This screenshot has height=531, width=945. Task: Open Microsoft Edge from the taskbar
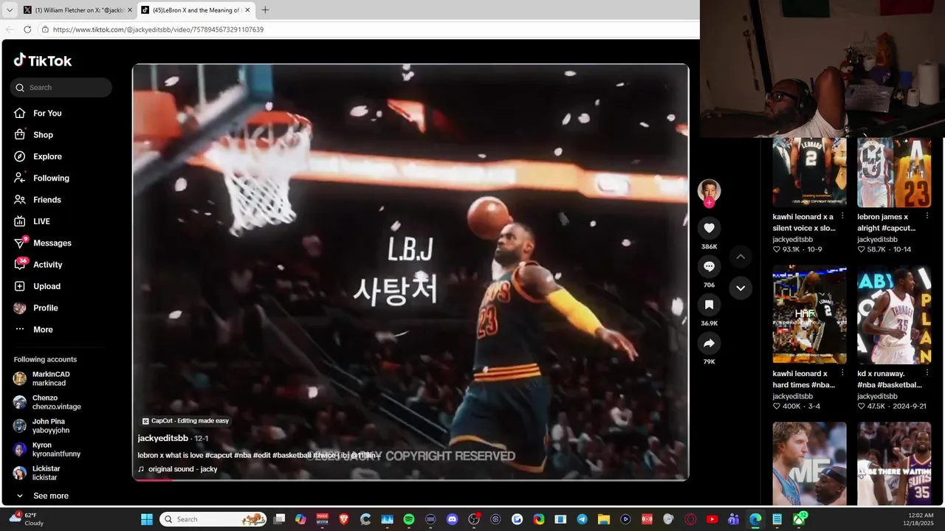click(755, 519)
